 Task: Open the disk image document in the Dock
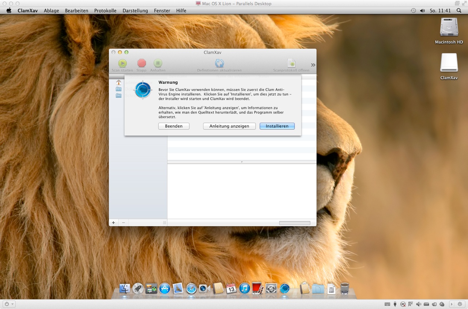point(331,289)
